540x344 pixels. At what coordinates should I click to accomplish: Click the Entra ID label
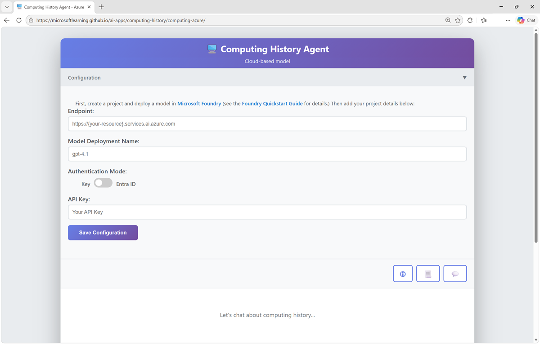[x=126, y=184]
